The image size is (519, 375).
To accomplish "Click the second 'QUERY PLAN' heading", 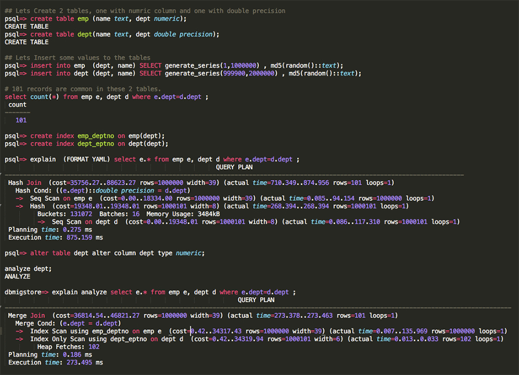I will [256, 300].
